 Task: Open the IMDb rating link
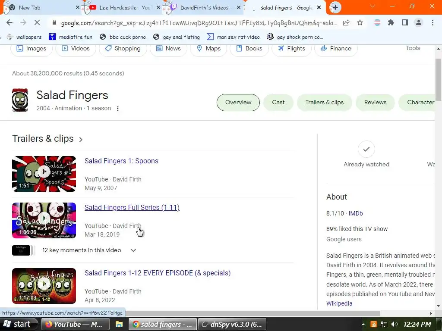(356, 213)
